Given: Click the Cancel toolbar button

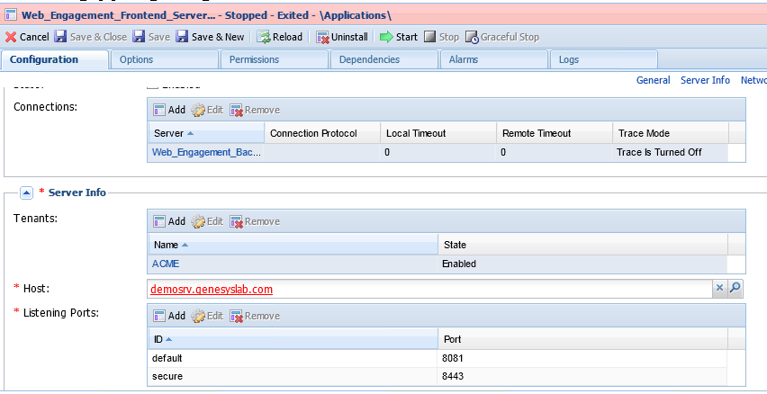Looking at the screenshot, I should [x=27, y=37].
